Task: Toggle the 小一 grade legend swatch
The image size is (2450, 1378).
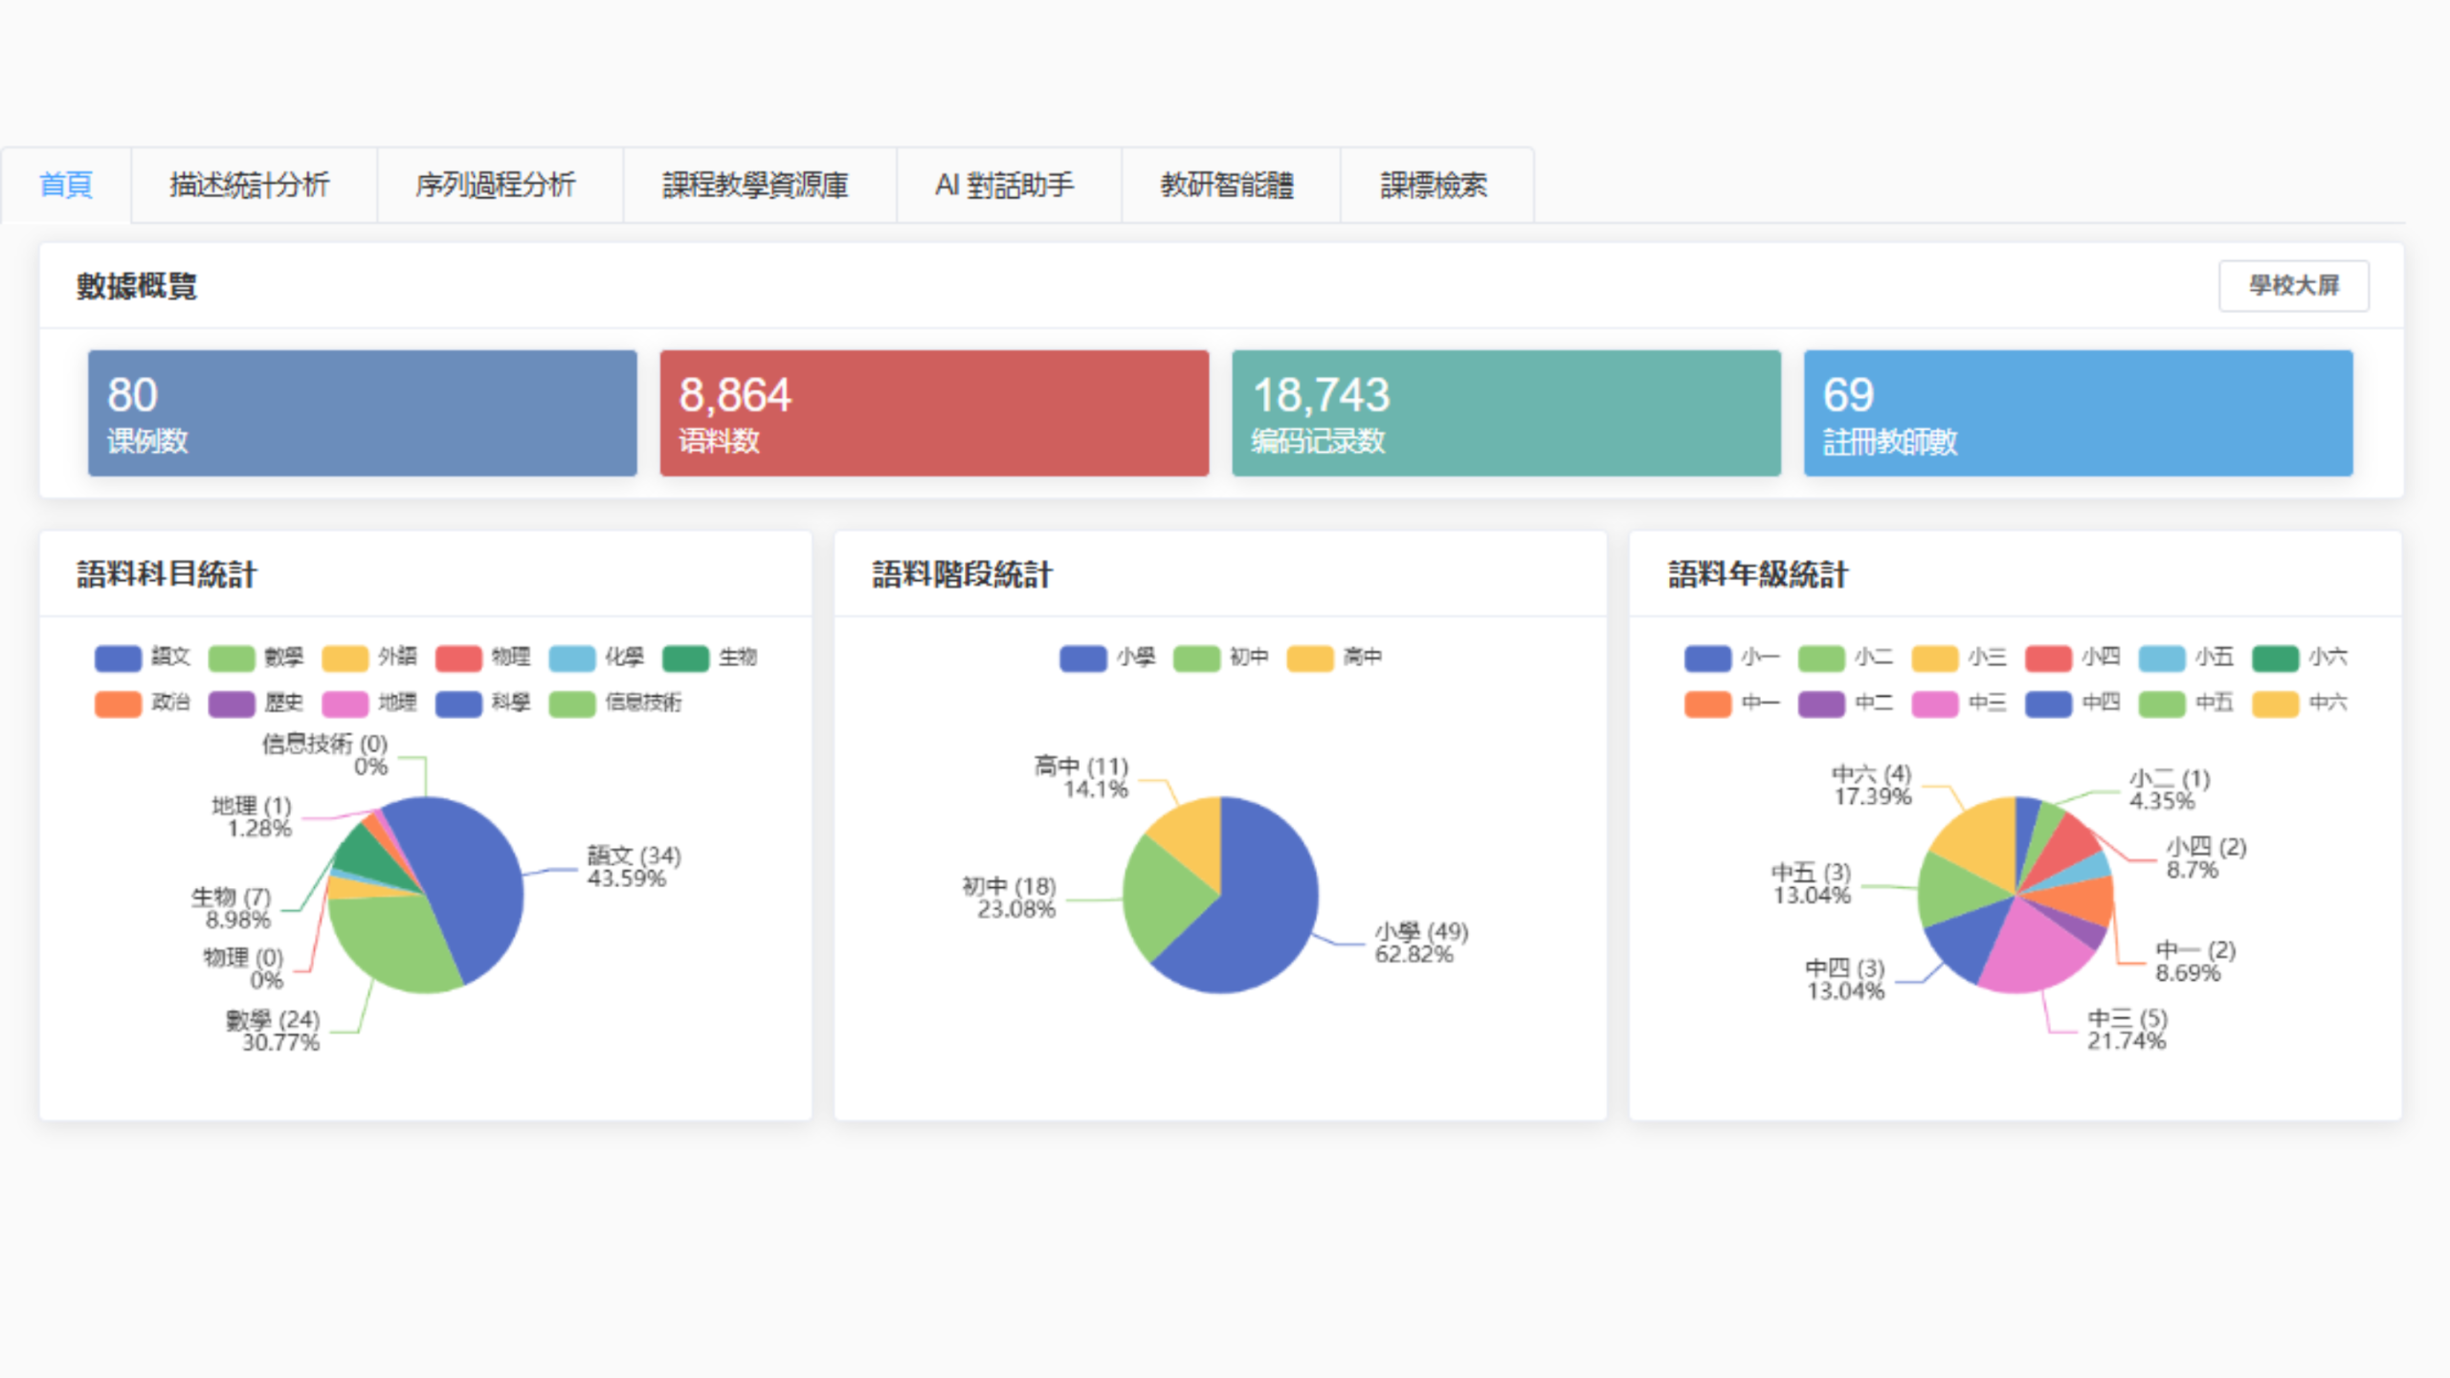Action: coord(1707,658)
